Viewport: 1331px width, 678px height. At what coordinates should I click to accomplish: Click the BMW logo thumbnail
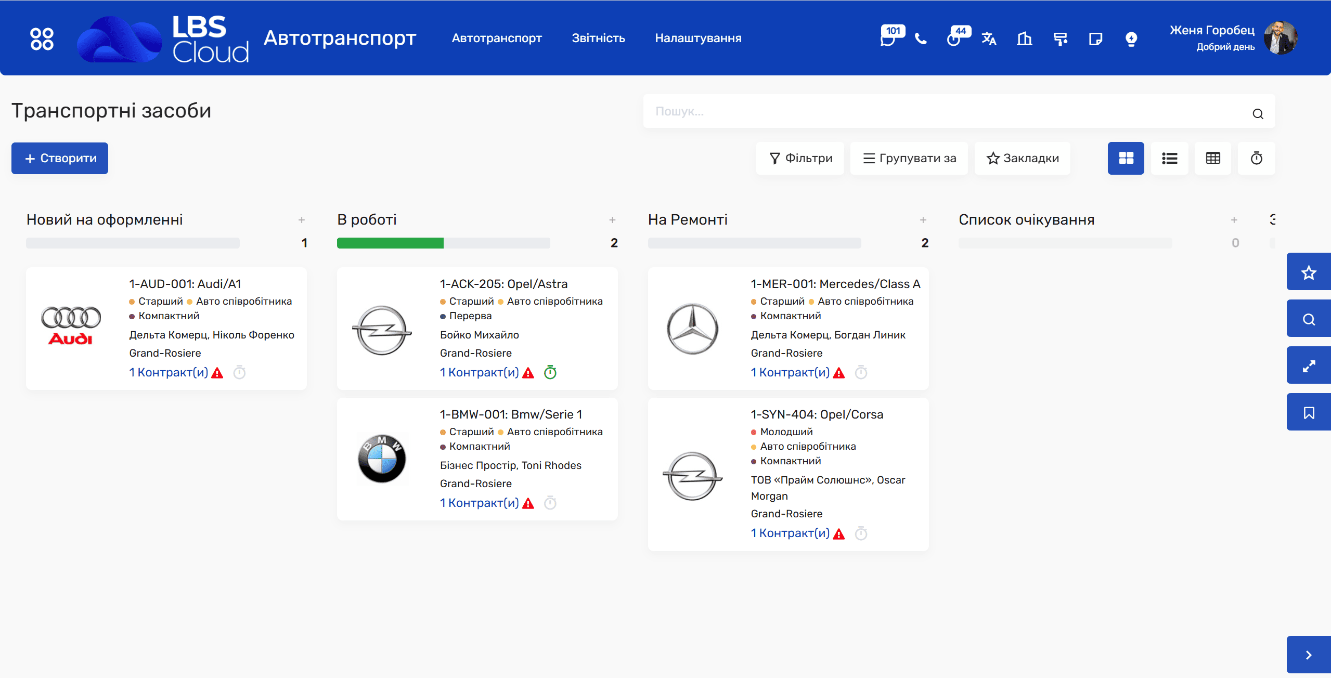[382, 459]
